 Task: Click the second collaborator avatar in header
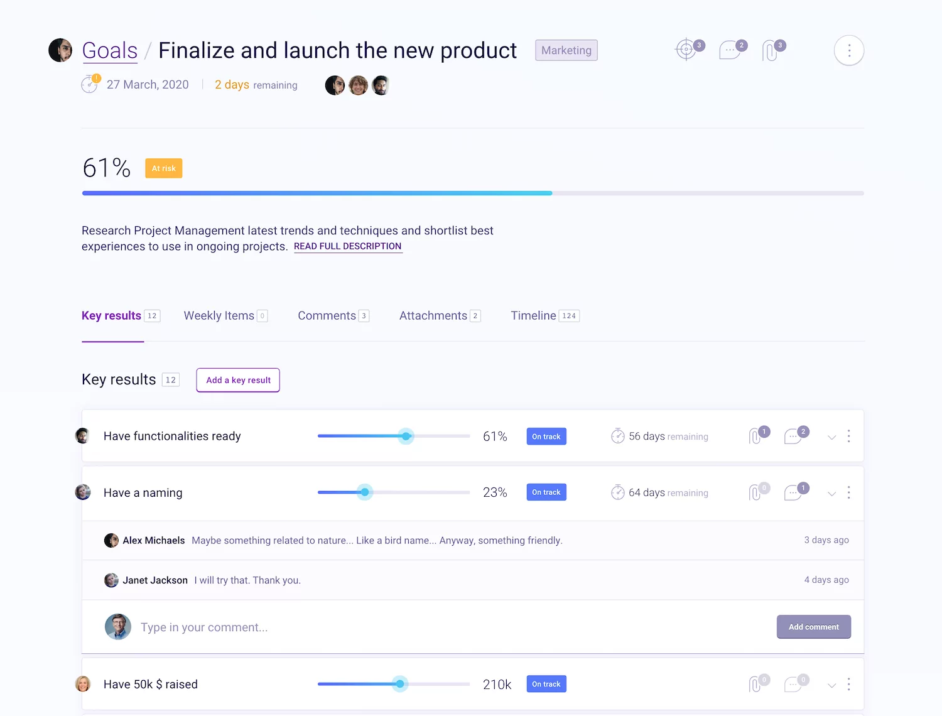coord(358,85)
